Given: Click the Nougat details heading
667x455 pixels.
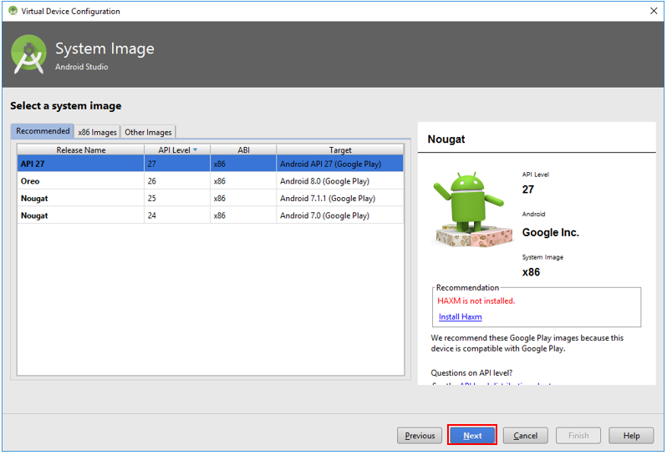Looking at the screenshot, I should tap(446, 139).
